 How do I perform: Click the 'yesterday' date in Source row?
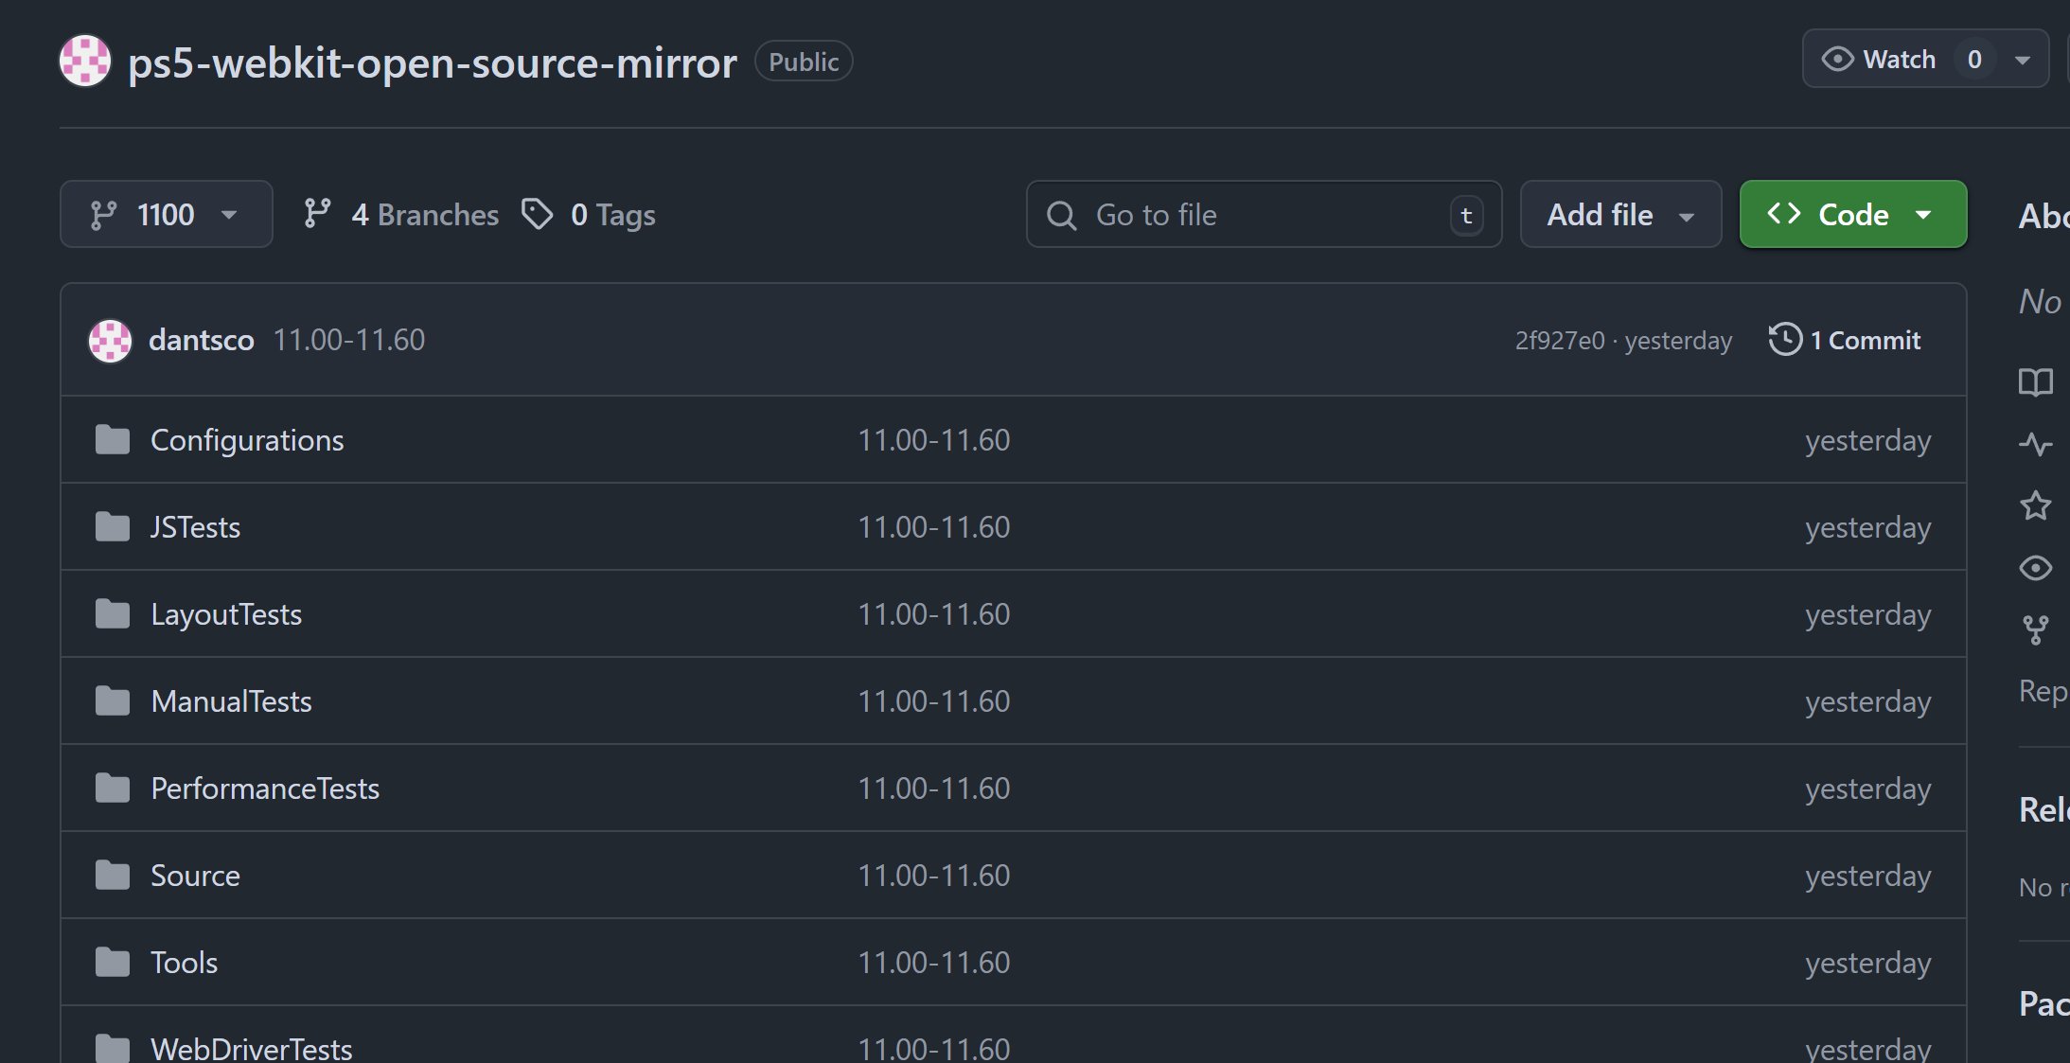tap(1868, 877)
